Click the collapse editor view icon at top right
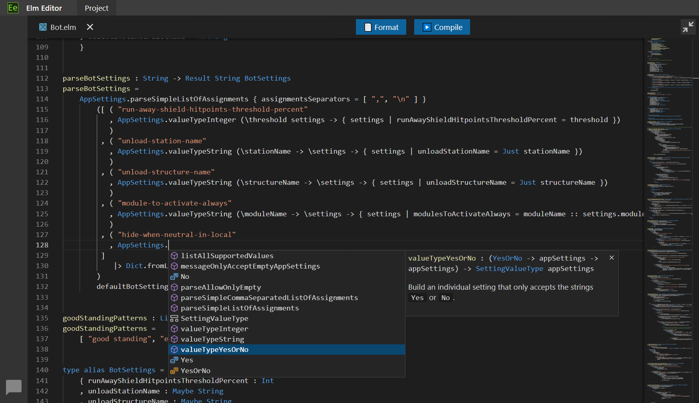Viewport: 699px width, 403px height. [x=688, y=27]
